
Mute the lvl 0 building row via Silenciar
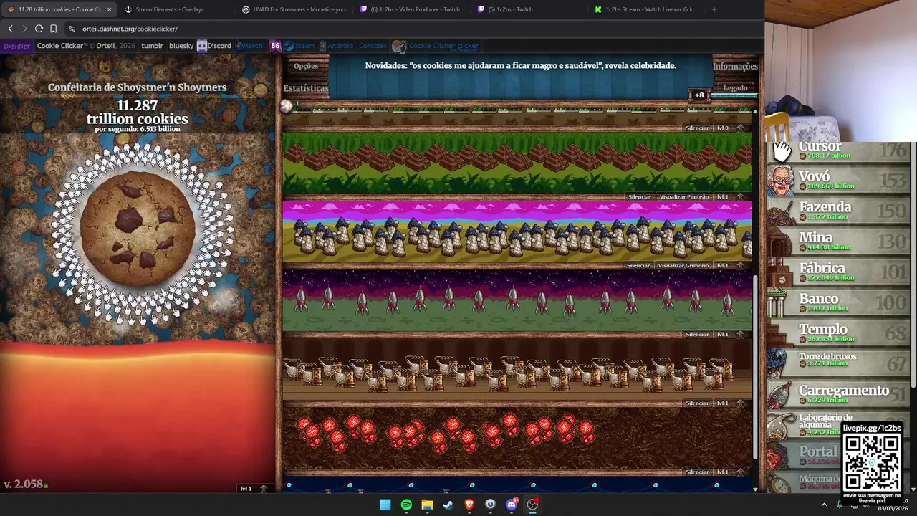click(697, 128)
